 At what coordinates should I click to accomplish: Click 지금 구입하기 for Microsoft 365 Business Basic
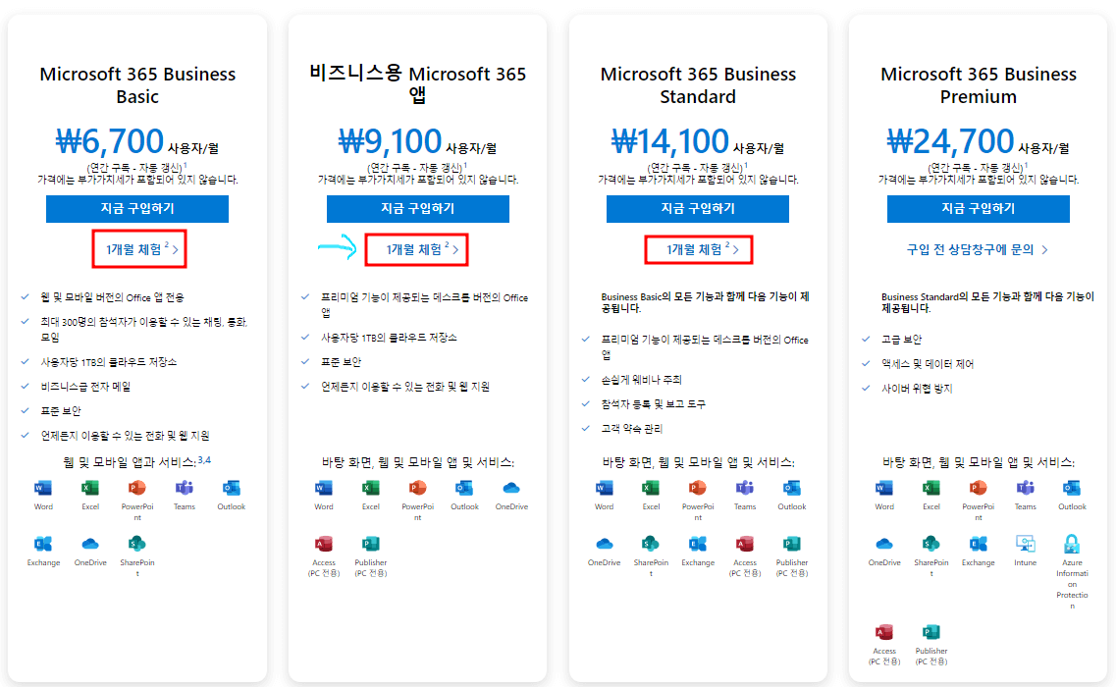137,208
